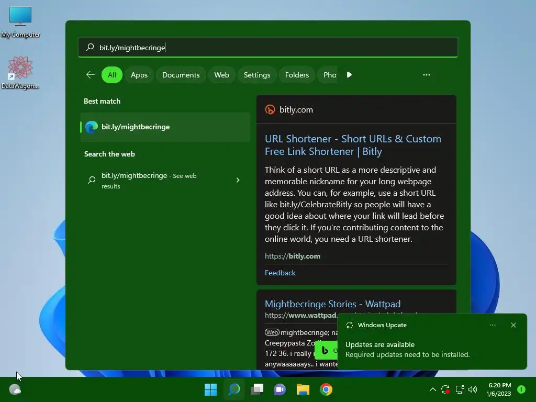This screenshot has height=402, width=536.
Task: Click the Feedback link
Action: tap(280, 273)
